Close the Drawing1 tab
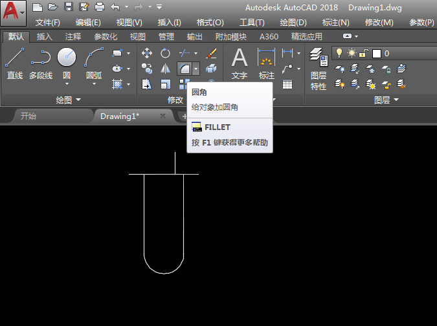 [x=162, y=116]
